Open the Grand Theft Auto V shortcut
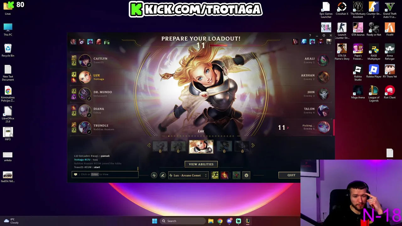Viewport: 402px width, 226px height. [390, 10]
